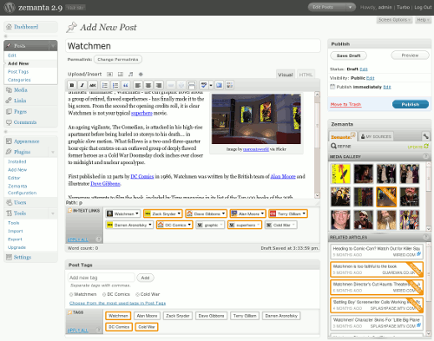Click Move to Trash link
Screen dimensions: 434x341
(345, 104)
